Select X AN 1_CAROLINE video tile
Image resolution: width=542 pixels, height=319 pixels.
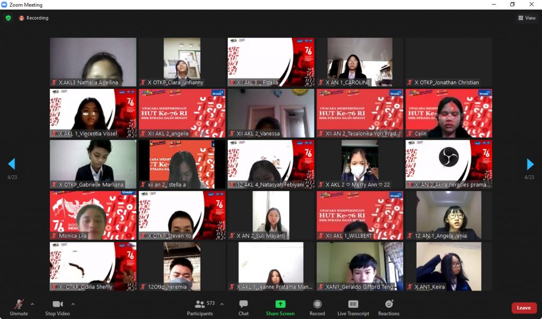[359, 62]
